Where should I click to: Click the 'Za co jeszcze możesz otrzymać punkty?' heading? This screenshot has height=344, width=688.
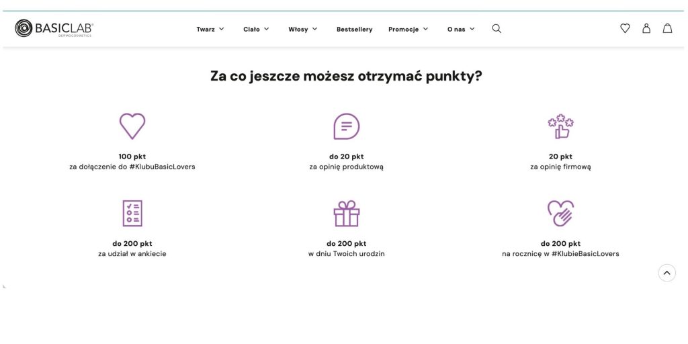(x=346, y=76)
